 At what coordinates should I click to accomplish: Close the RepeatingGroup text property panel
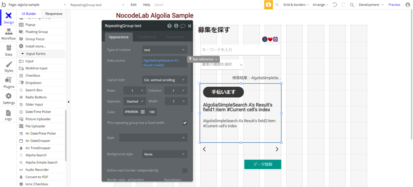click(190, 26)
